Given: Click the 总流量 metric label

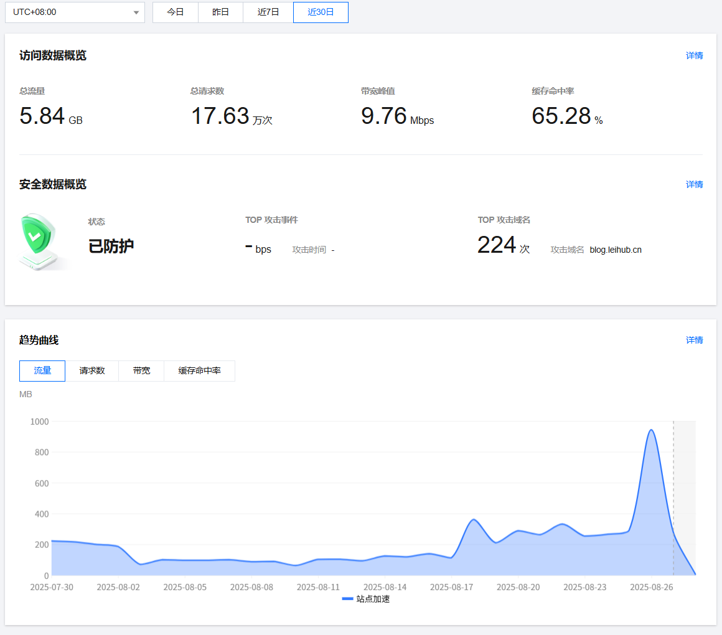Looking at the screenshot, I should (32, 91).
